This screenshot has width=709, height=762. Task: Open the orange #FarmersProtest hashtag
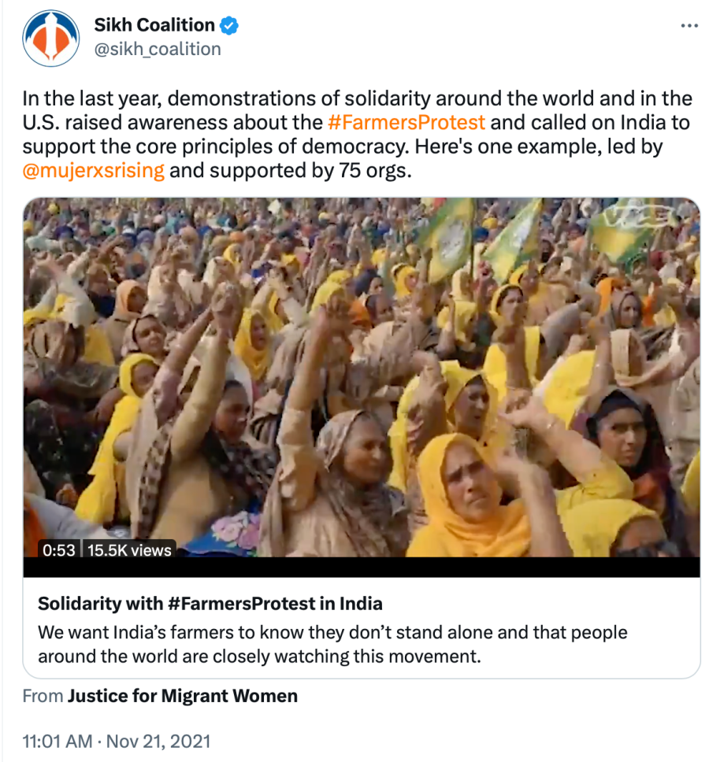pos(406,123)
